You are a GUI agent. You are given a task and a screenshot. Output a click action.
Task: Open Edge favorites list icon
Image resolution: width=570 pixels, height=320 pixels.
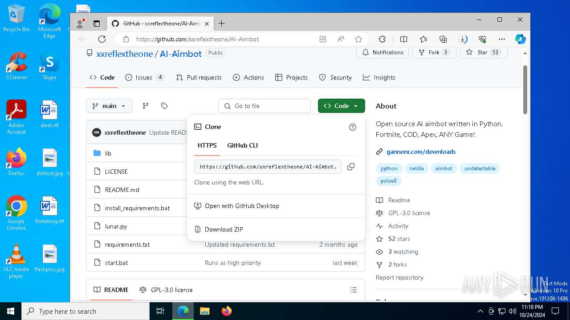(x=423, y=39)
